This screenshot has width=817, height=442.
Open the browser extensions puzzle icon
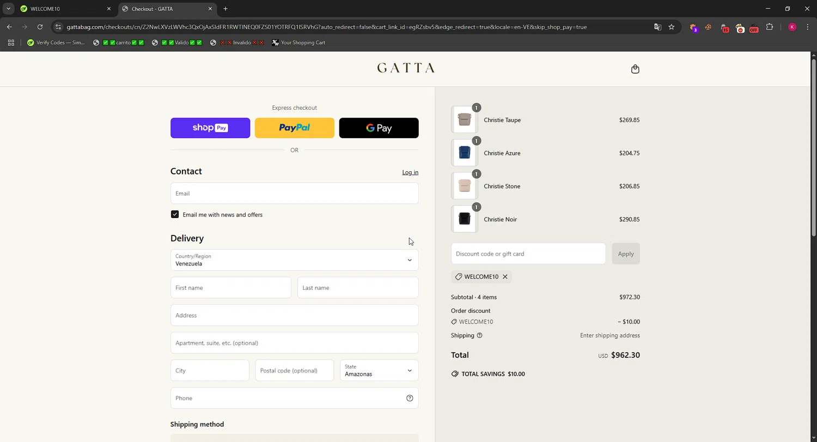tap(770, 27)
